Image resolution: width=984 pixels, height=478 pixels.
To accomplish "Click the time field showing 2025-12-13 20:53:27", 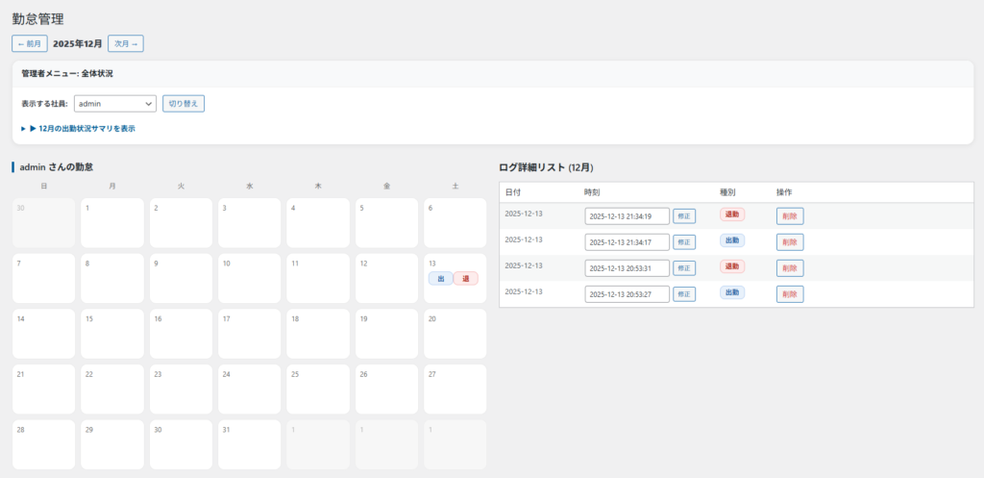I will (x=627, y=294).
